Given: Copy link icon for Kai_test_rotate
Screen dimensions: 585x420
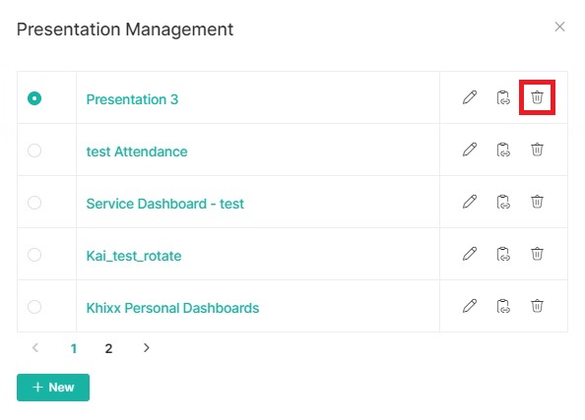Looking at the screenshot, I should (x=503, y=254).
